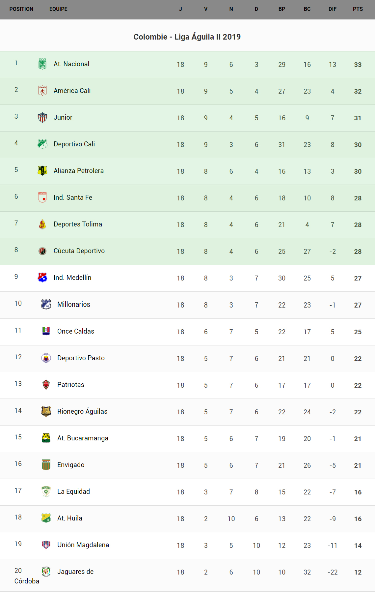Click the At. Nacional club crest

tap(42, 64)
